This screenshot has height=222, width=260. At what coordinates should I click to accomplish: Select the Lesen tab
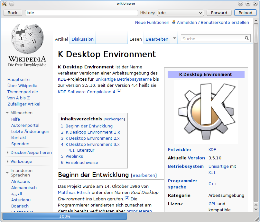pyautogui.click(x=136, y=39)
